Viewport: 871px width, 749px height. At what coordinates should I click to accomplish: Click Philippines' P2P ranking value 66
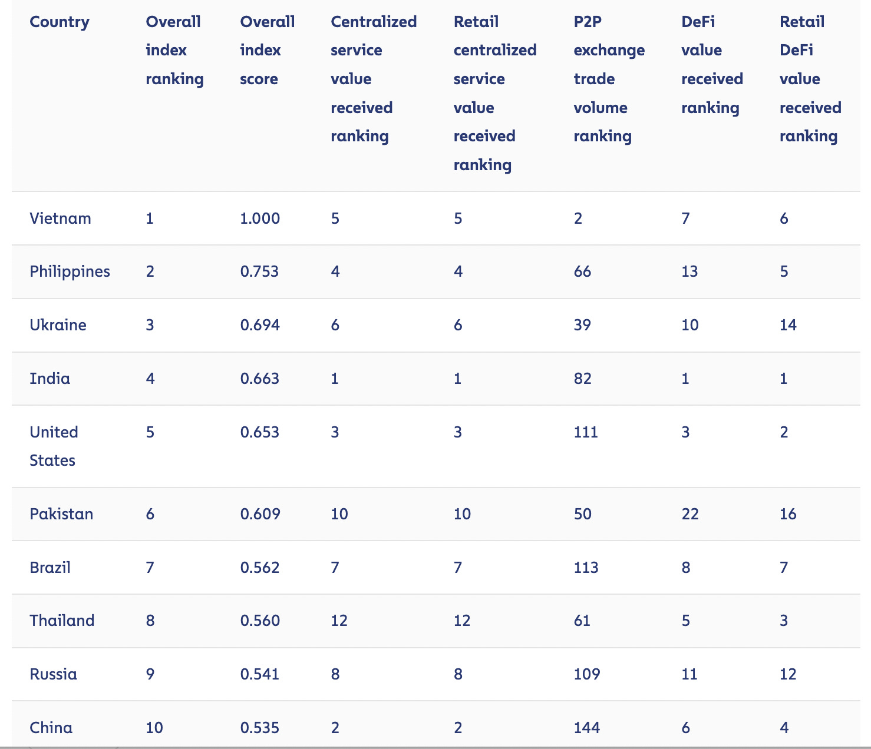tap(582, 271)
